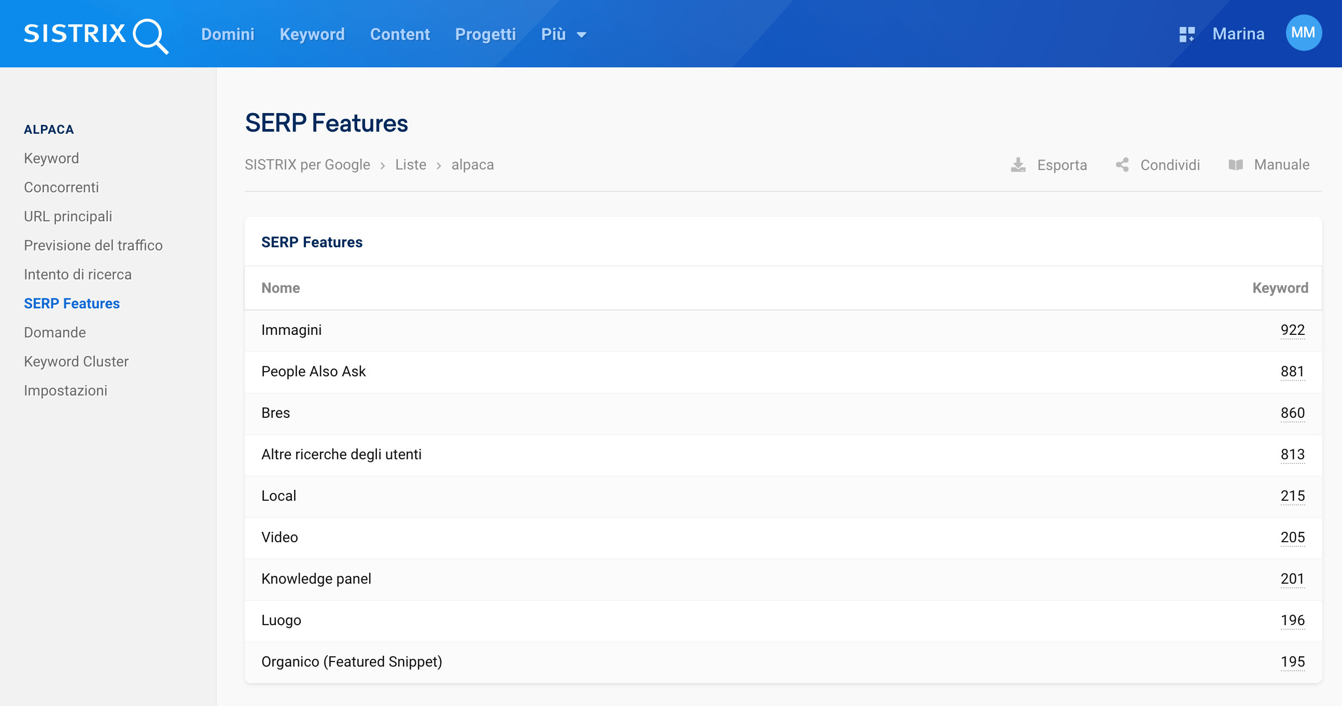Image resolution: width=1342 pixels, height=706 pixels.
Task: Click the 881 People Also Ask count
Action: click(x=1293, y=372)
